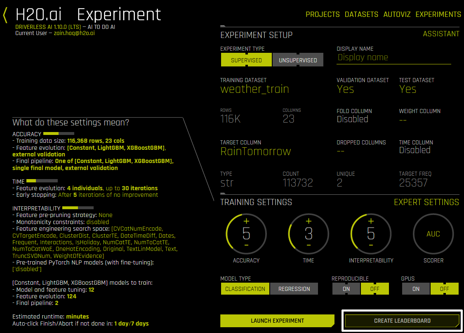The image size is (464, 333).
Task: Click the Interpretability dial value 5
Action: [x=371, y=234]
